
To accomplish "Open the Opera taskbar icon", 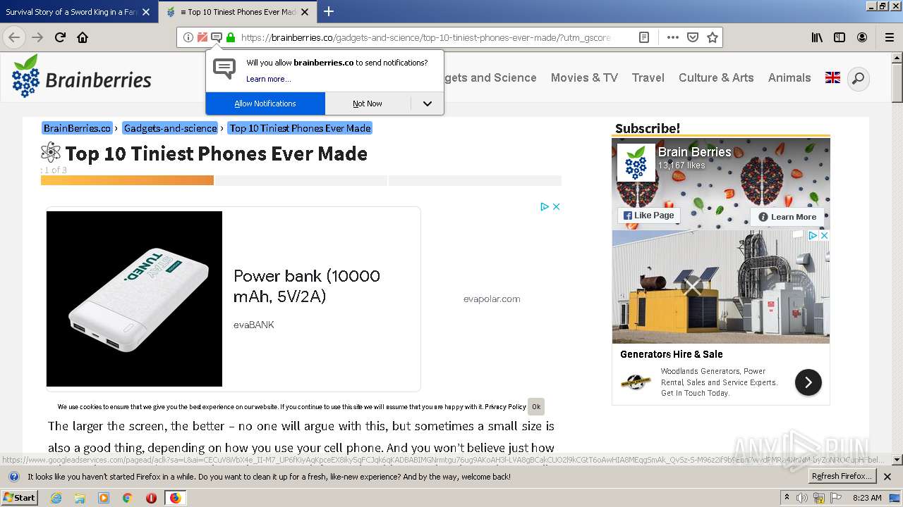I will click(150, 498).
